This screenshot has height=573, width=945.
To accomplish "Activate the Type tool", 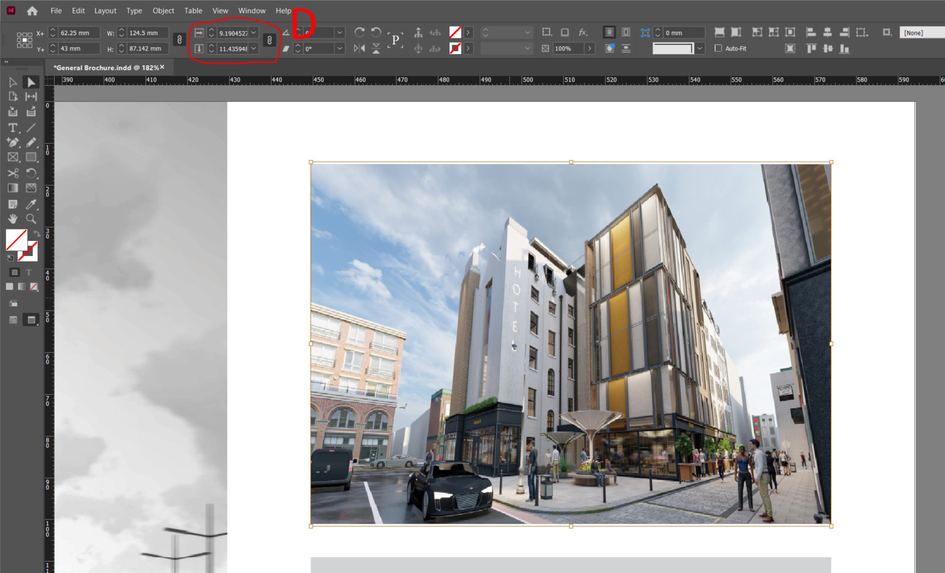I will (x=13, y=128).
